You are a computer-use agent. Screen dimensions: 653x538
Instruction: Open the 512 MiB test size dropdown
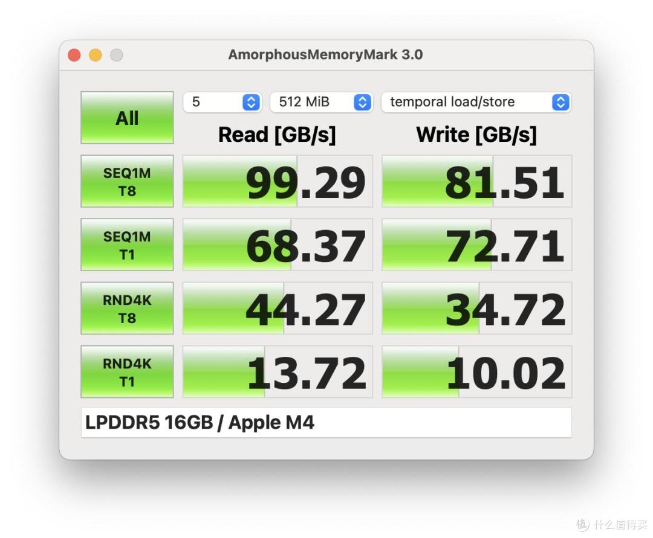[321, 102]
